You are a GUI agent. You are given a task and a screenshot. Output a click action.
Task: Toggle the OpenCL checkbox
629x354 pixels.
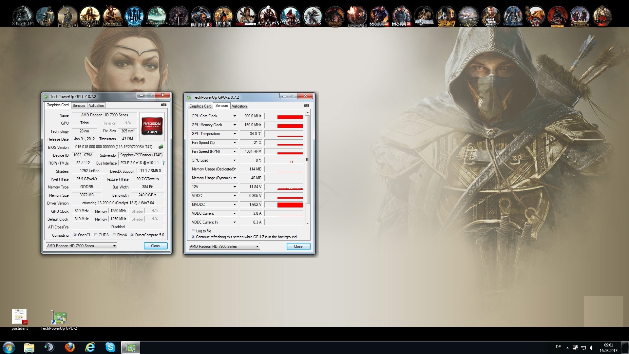pyautogui.click(x=75, y=235)
